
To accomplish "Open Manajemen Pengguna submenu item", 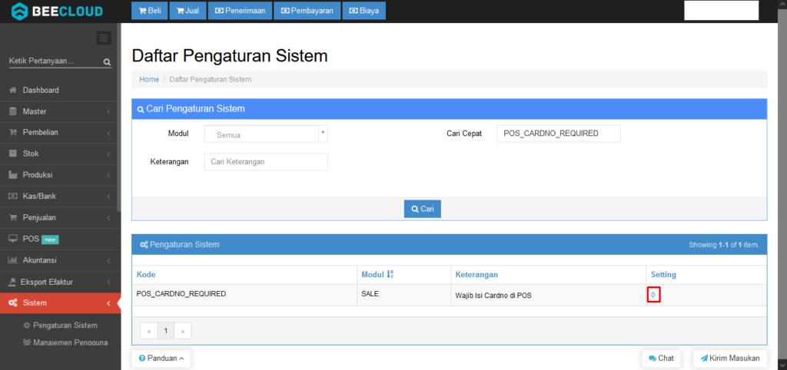I will click(x=70, y=343).
